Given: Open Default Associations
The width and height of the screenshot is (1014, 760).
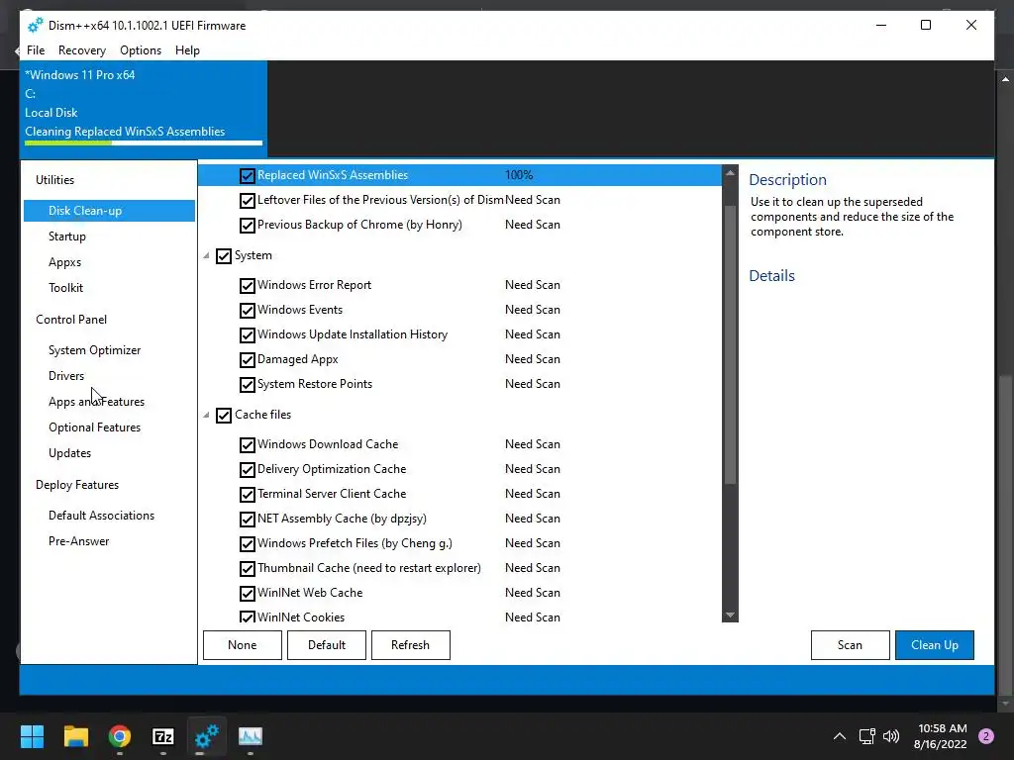Looking at the screenshot, I should (102, 516).
